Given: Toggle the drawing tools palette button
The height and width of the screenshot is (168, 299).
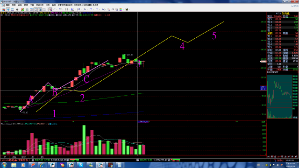Looking at the screenshot, I should [50, 9].
